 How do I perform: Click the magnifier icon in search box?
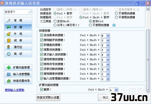point(30,12)
